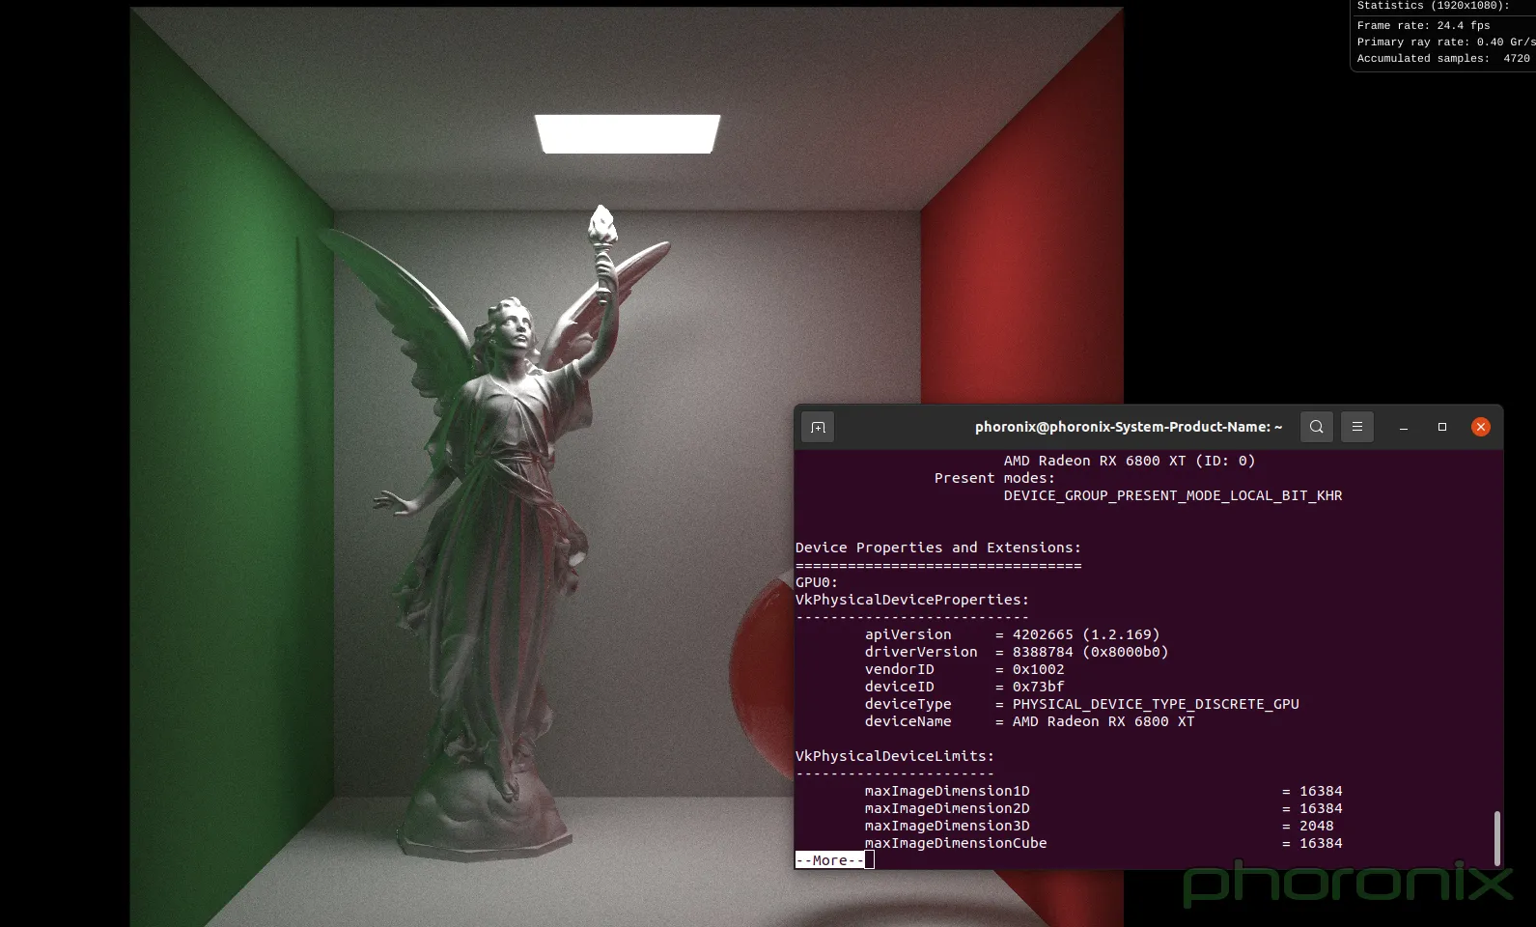
Task: Select the VkPhysicalDeviceProperties: heading
Action: [x=912, y=600]
